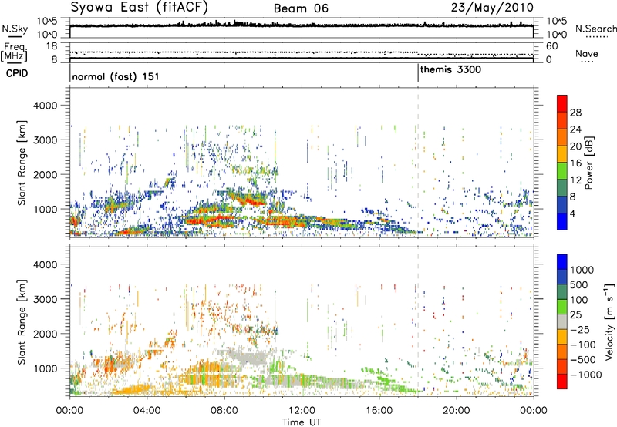The height and width of the screenshot is (427, 617).
Task: Click the 'N.Search' legend label
Action: click(595, 29)
